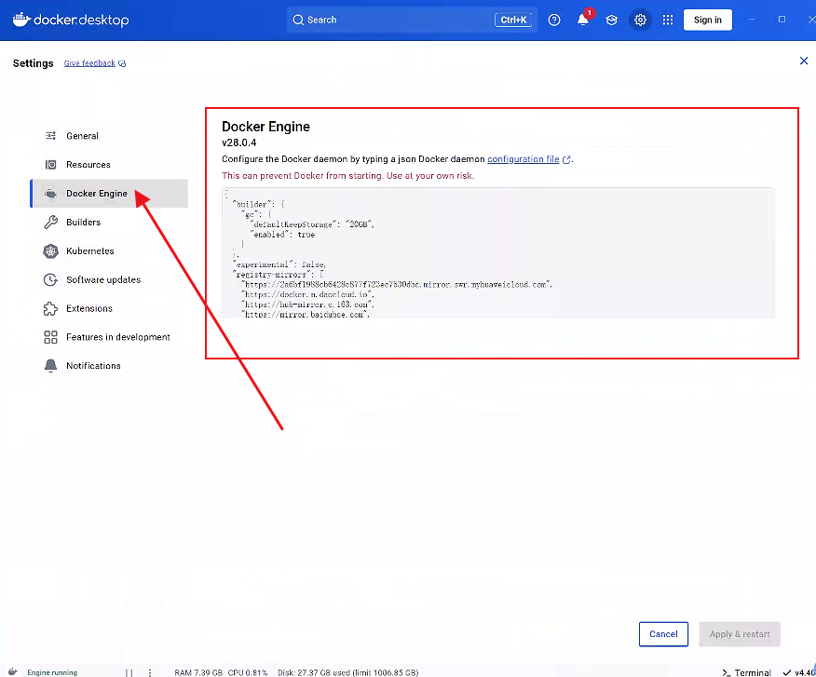Click the Docker Engine whale icon
Image resolution: width=816 pixels, height=677 pixels.
click(x=50, y=194)
